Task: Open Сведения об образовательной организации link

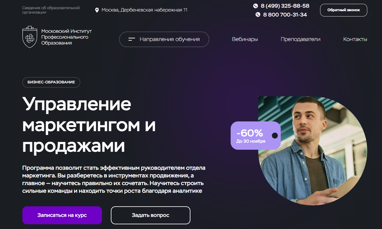Action: tap(51, 10)
